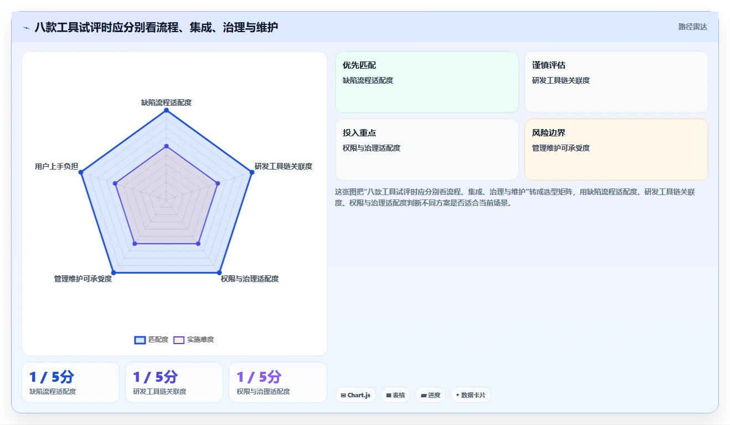730x425 pixels.
Task: Open the 投入重点 card
Action: point(427,150)
